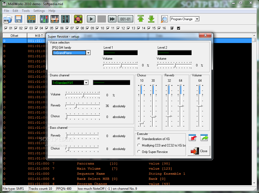Toggle channel 08 checkbox
Viewport: 259px width, 193px height.
coord(77,28)
